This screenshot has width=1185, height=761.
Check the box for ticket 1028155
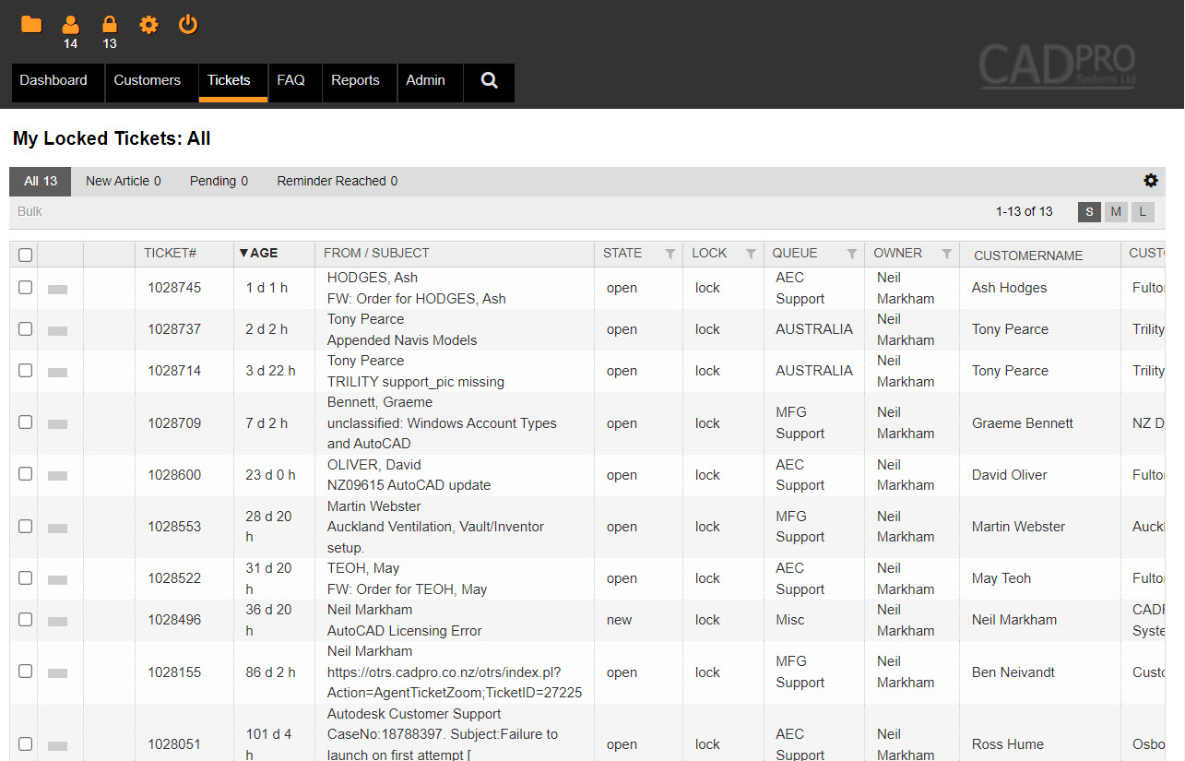pos(25,672)
